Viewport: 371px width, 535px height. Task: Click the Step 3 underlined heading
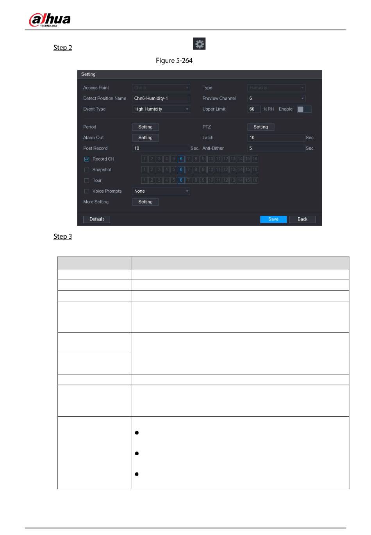click(63, 236)
